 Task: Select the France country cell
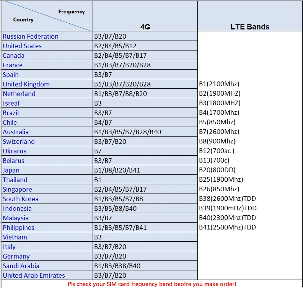click(x=47, y=65)
